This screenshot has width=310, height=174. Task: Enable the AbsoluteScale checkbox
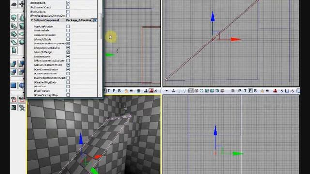tap(68, 30)
